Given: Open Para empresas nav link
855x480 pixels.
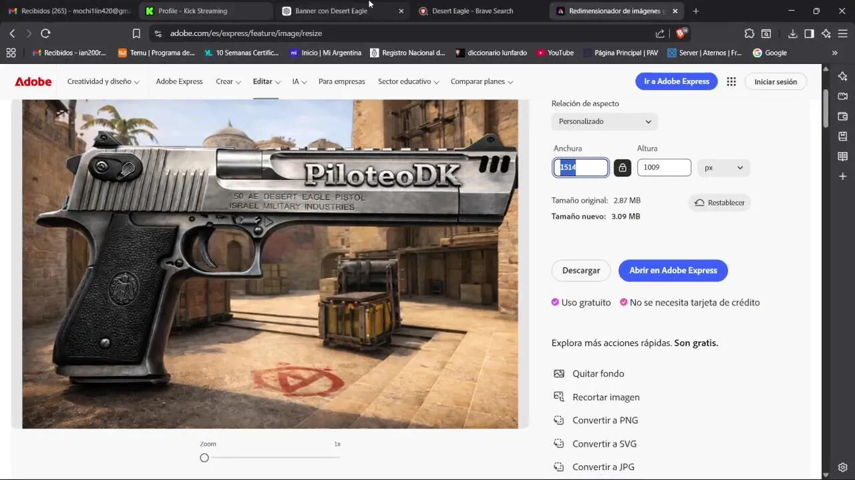Looking at the screenshot, I should pyautogui.click(x=341, y=81).
